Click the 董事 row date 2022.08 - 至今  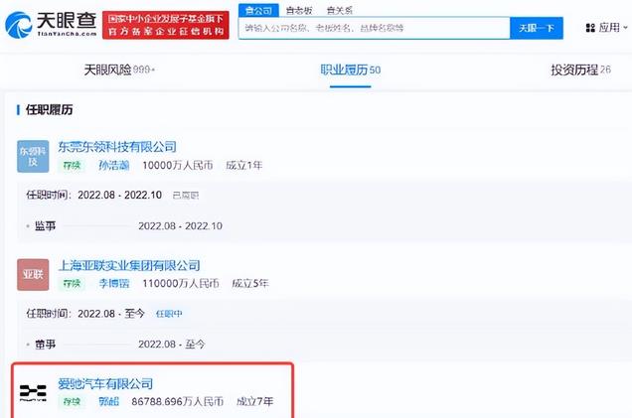point(172,345)
